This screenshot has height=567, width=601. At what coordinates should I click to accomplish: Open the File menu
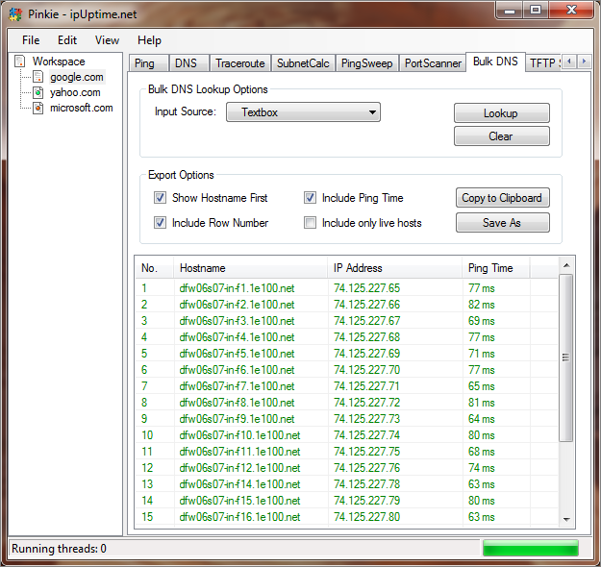(x=31, y=40)
